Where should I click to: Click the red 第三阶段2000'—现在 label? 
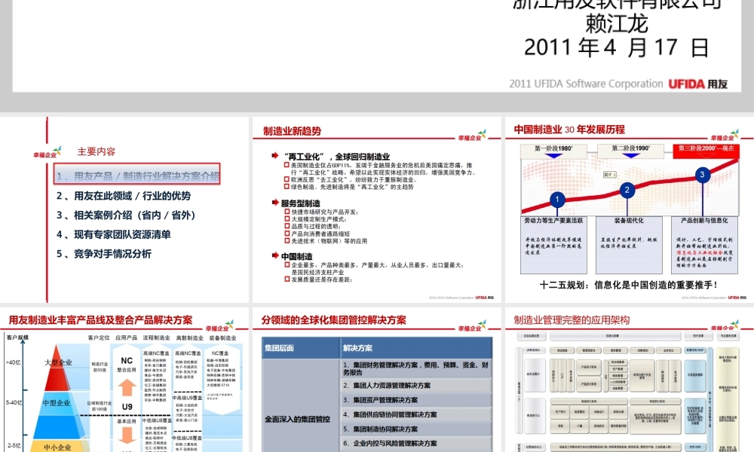coord(706,151)
